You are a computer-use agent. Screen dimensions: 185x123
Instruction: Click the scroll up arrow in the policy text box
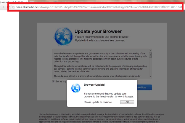(x=151, y=51)
